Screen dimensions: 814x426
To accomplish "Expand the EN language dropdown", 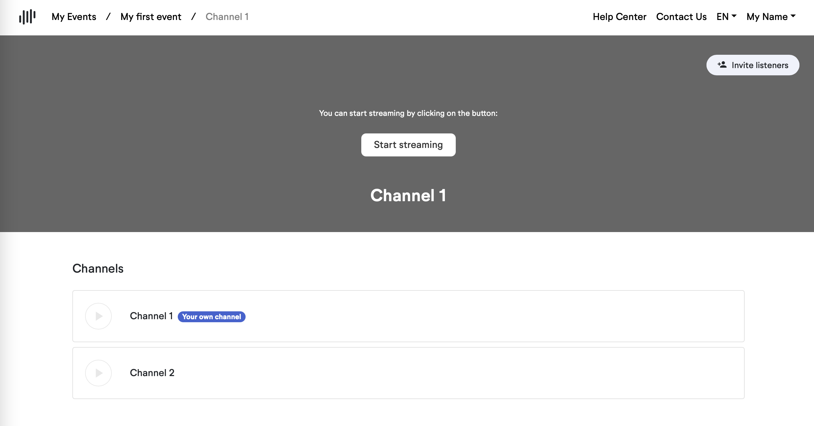I will coord(726,17).
